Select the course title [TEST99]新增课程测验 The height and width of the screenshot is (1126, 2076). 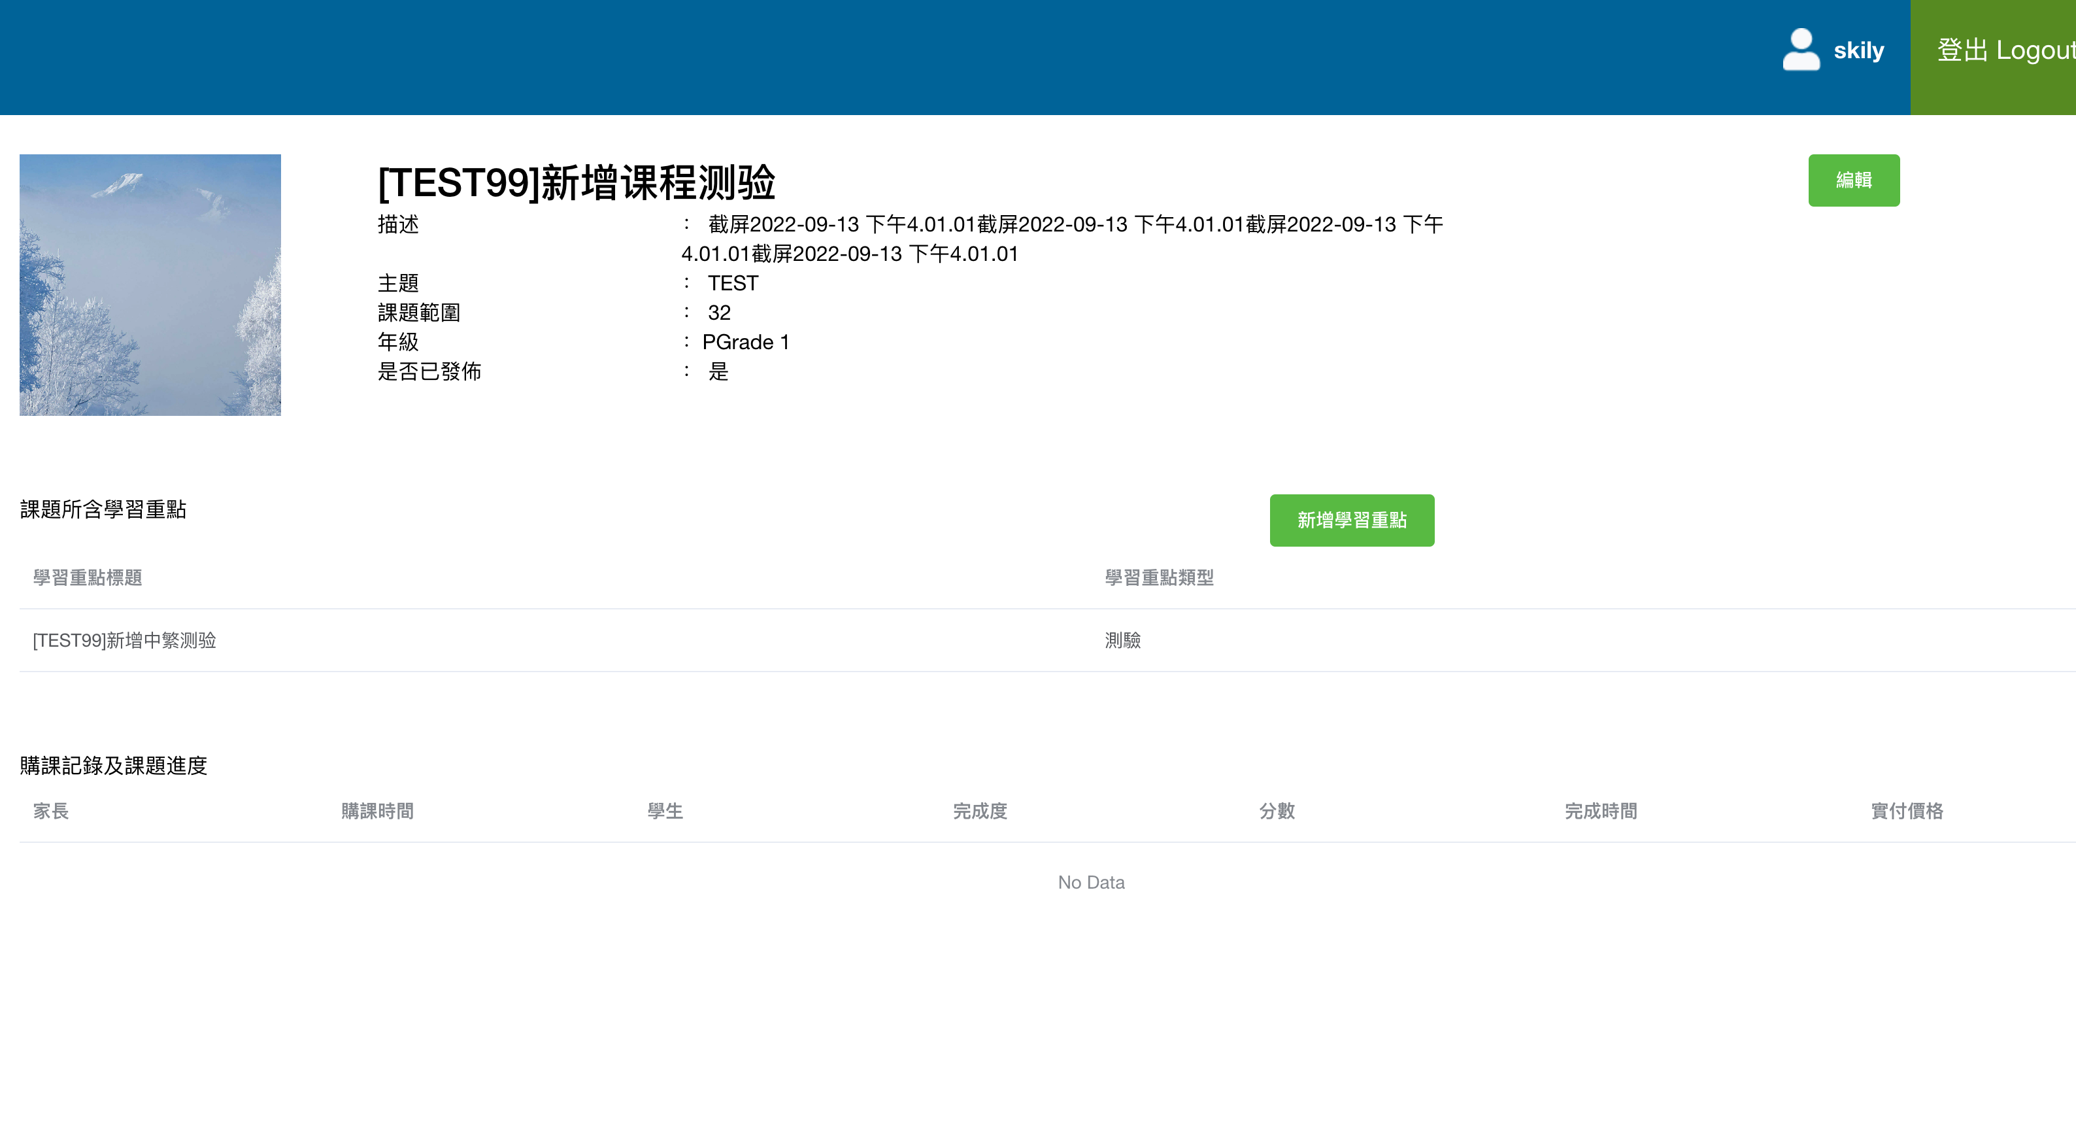(x=577, y=182)
